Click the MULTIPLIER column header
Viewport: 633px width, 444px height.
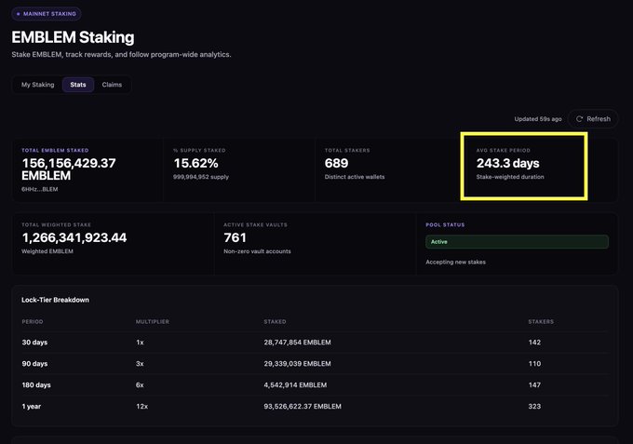click(x=152, y=322)
